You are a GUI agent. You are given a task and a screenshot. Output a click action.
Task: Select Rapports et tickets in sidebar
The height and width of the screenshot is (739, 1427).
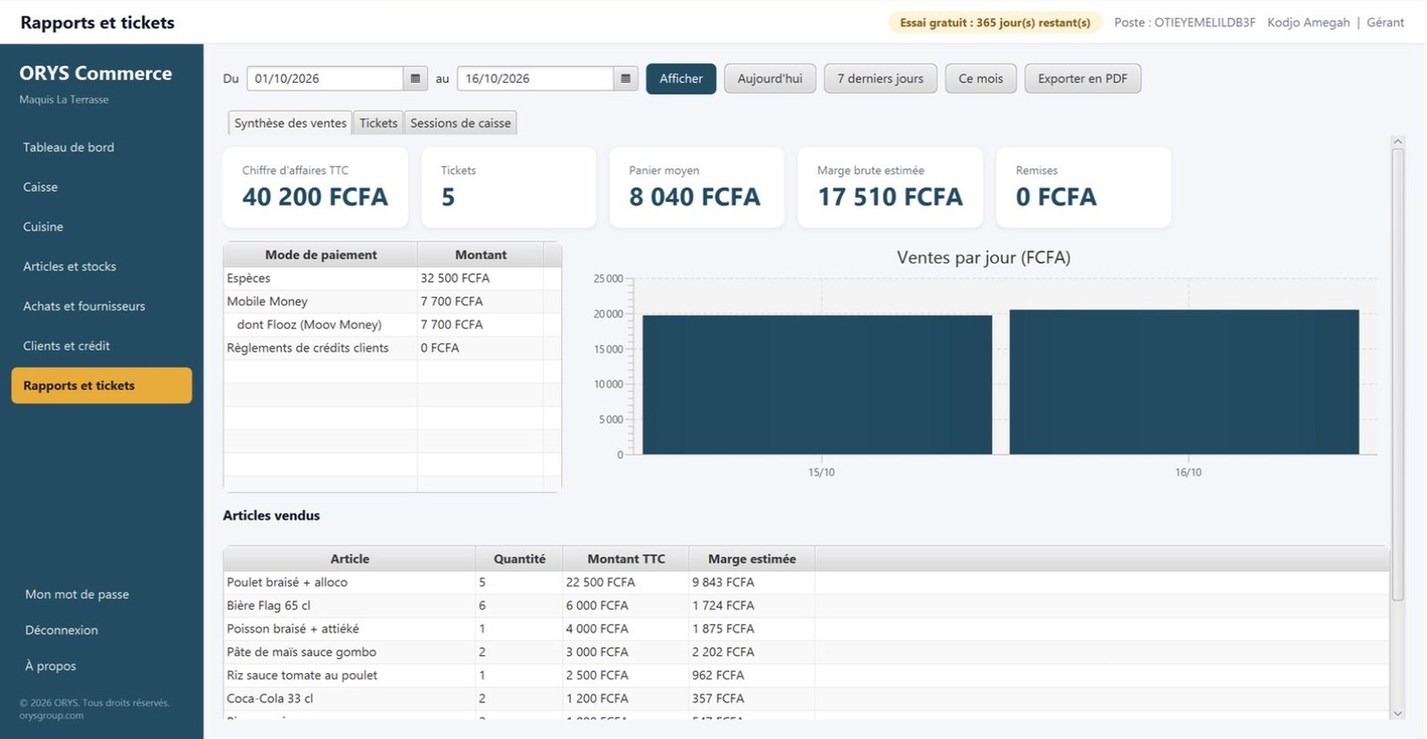(x=102, y=385)
